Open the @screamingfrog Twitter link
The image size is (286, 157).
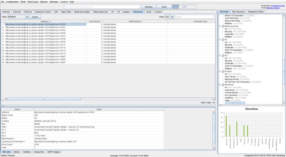coord(273,8)
